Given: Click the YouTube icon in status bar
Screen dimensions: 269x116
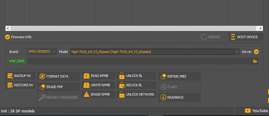Looking at the screenshot, I should click(248, 111).
